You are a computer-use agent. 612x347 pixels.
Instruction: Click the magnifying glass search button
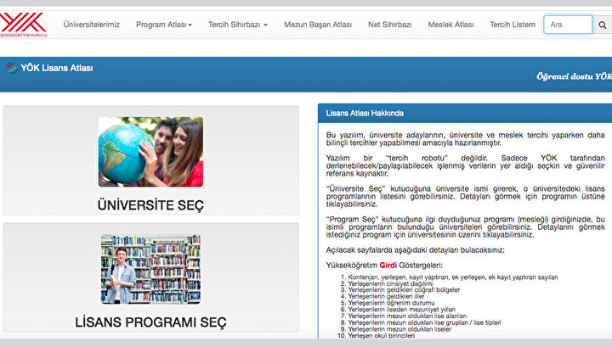pos(603,25)
